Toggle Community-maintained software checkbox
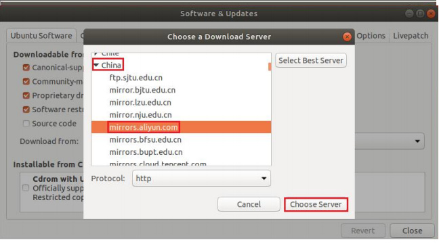 pos(26,82)
